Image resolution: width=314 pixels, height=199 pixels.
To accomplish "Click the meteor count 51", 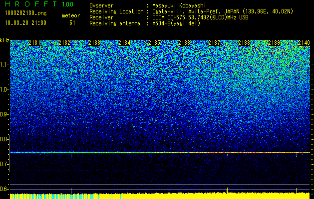I will (x=72, y=23).
